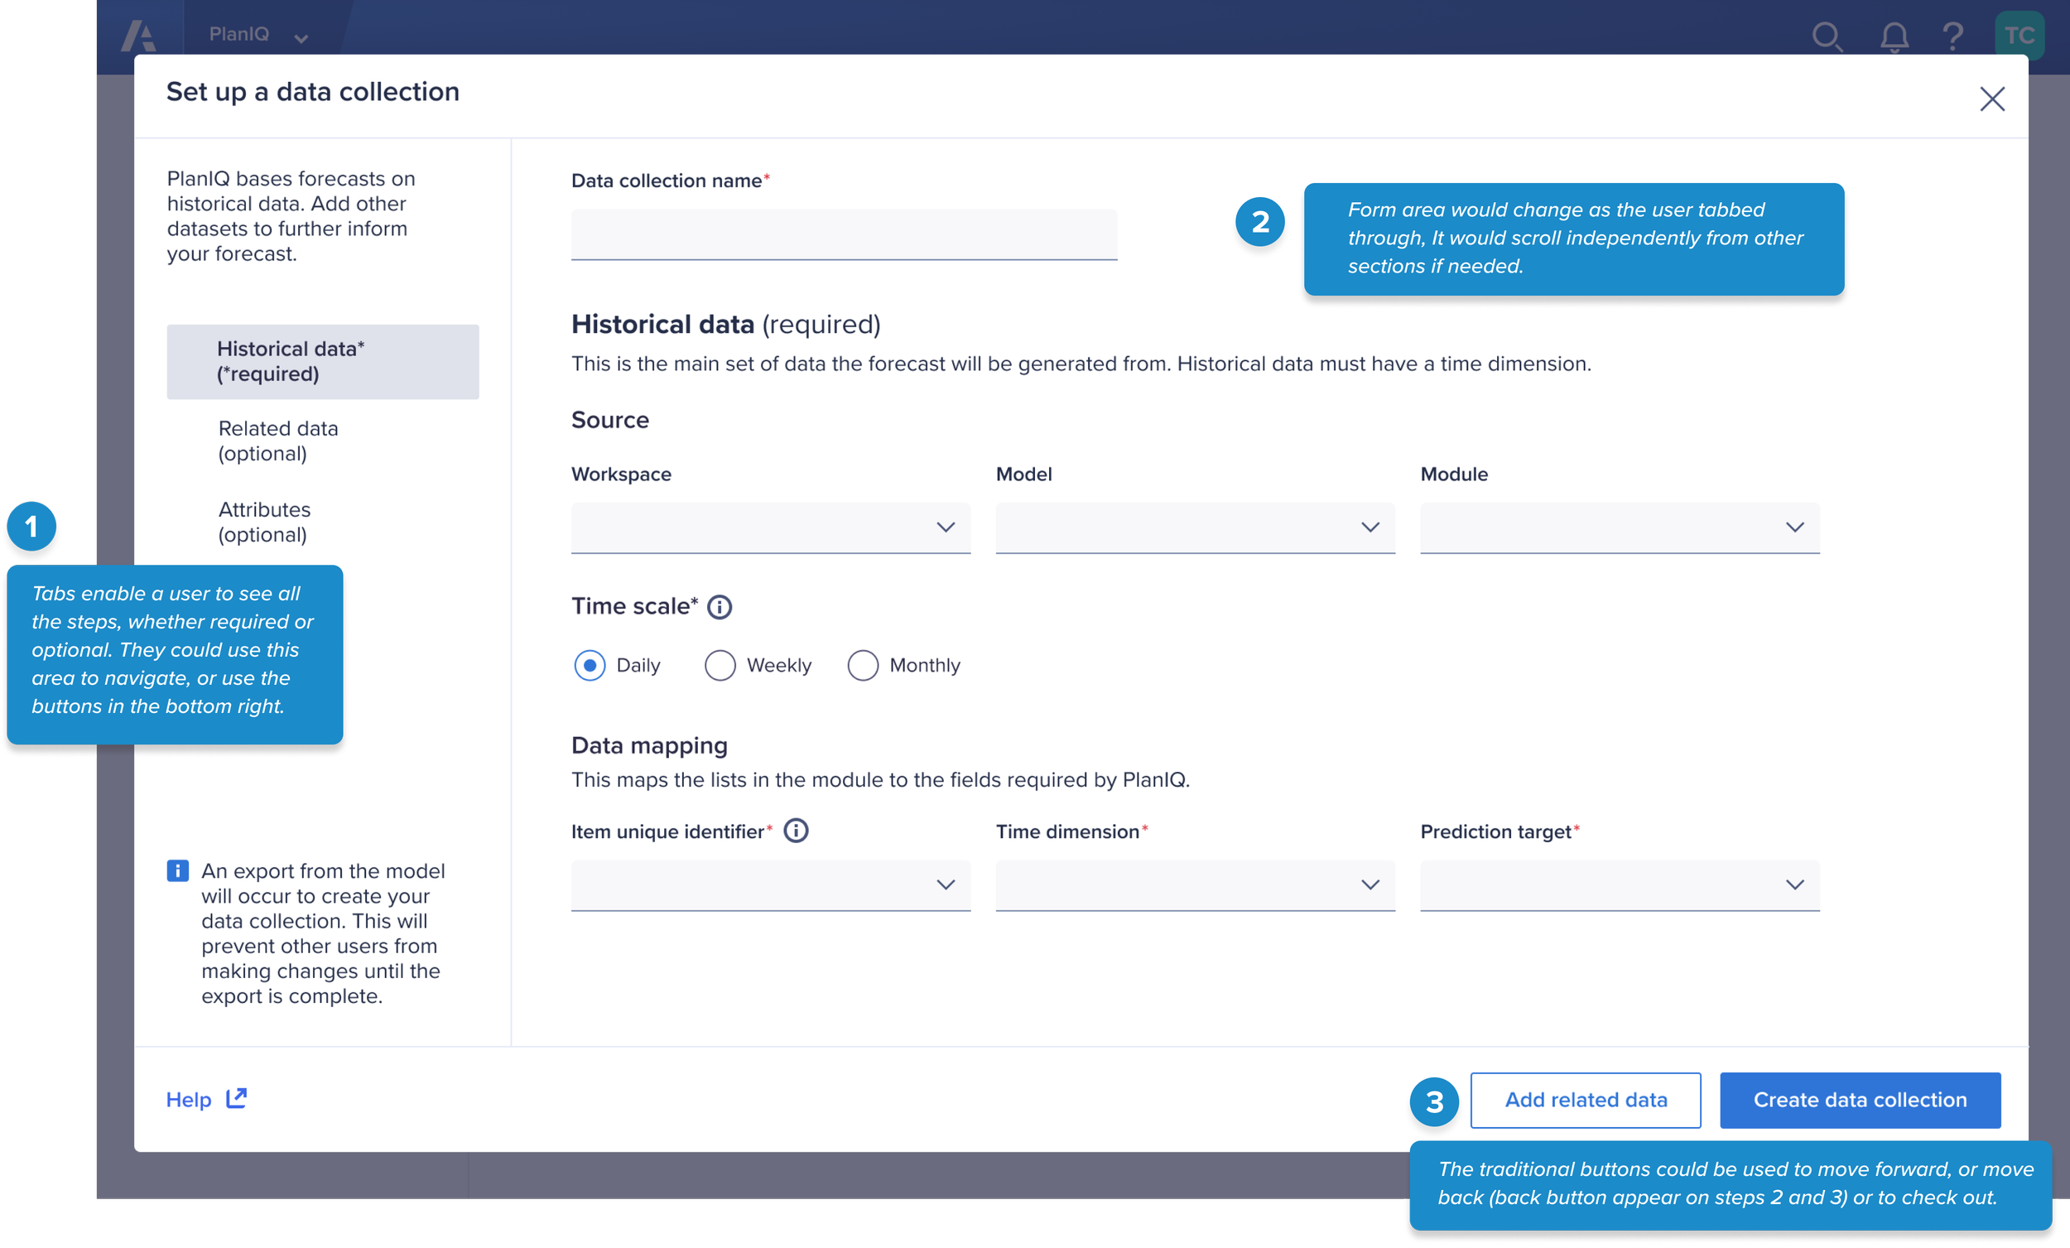Open the Model dropdown
This screenshot has height=1248, width=2070.
(1195, 528)
